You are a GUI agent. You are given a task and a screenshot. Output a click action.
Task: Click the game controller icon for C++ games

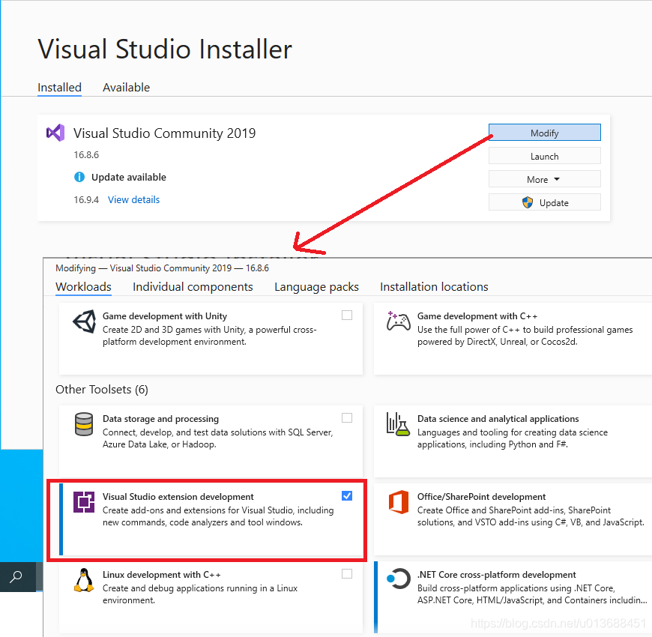399,321
